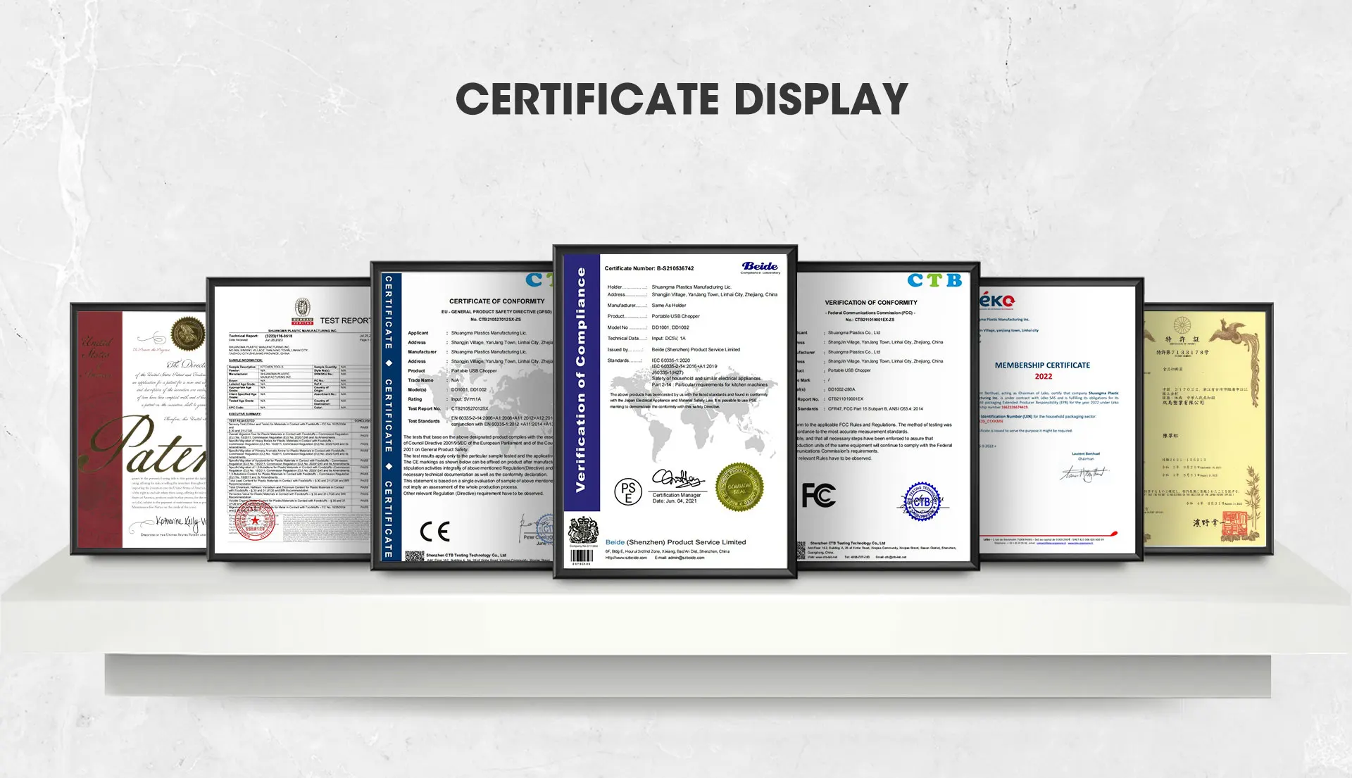Click the Katherine Kelly signature

180,522
